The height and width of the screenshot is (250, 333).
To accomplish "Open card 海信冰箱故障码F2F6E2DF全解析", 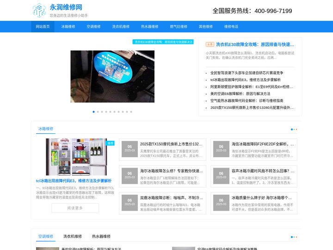I will click(x=254, y=150).
